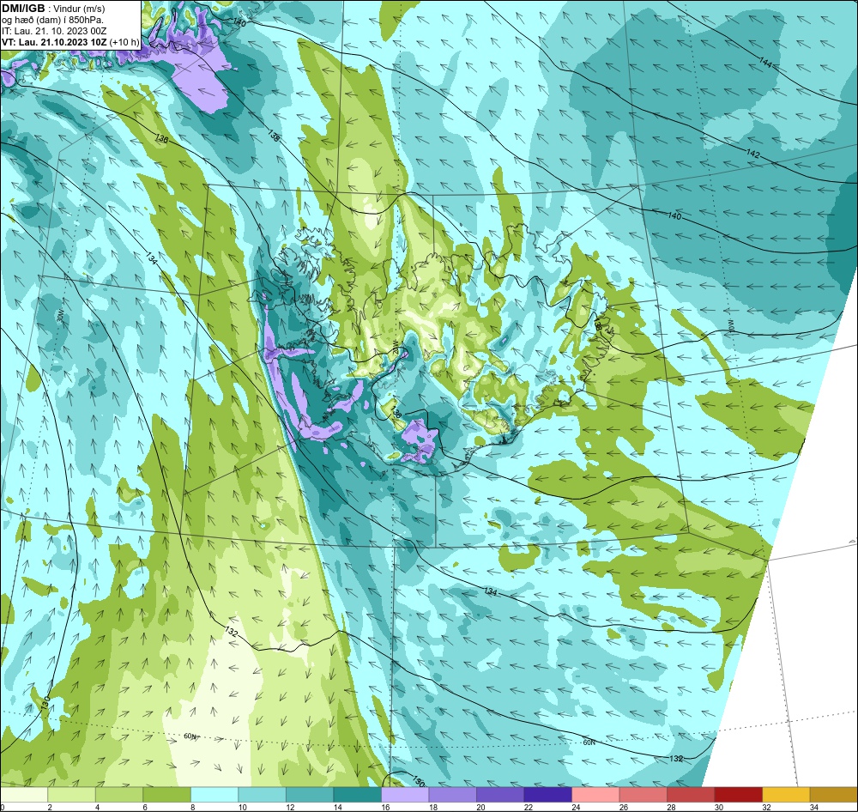
Task: Click the '144' height contour label
Action: (765, 64)
